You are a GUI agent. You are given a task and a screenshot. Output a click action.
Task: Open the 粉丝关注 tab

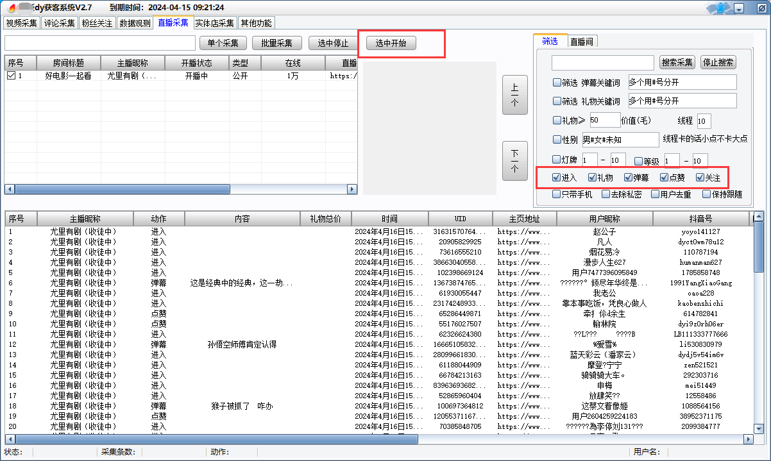pos(97,23)
